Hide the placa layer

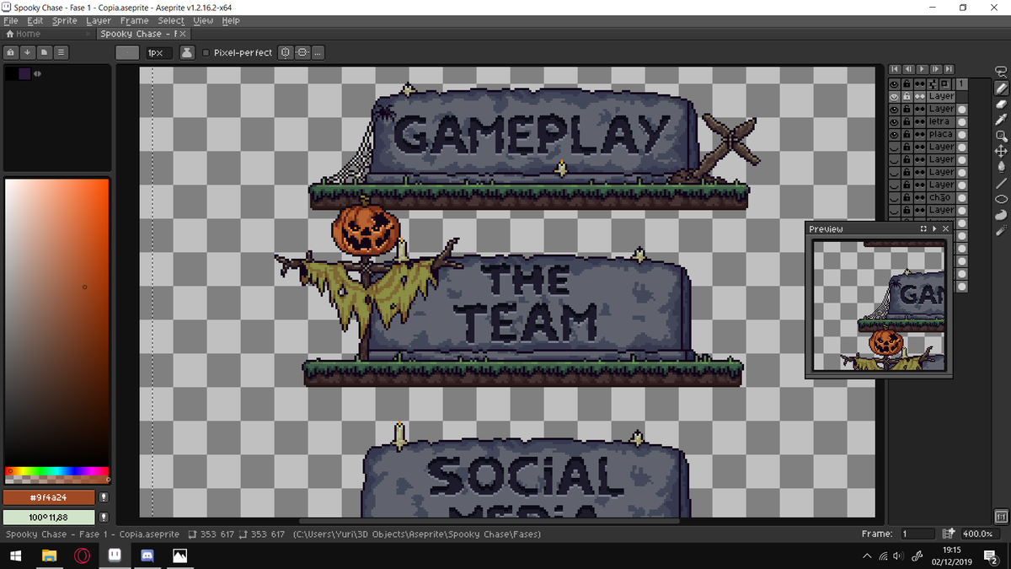895,135
